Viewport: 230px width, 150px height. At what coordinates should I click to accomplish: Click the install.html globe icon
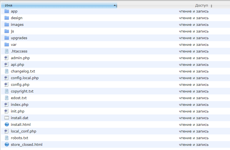tap(7, 124)
